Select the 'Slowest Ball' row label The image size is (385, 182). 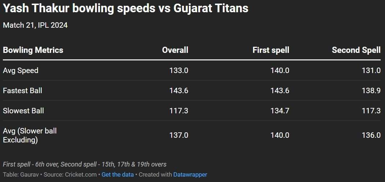pyautogui.click(x=23, y=111)
